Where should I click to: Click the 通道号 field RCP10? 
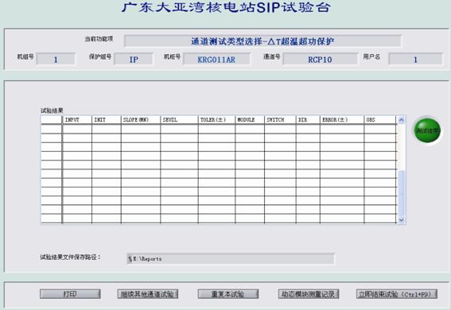pyautogui.click(x=320, y=60)
